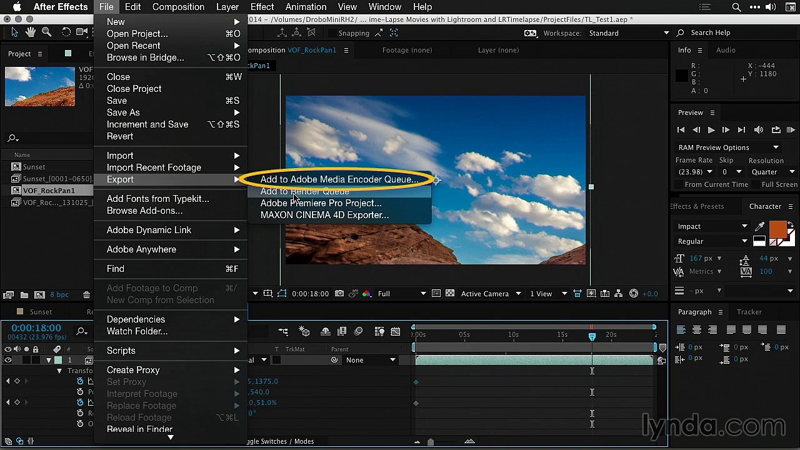Open the Composition menu in menu bar
Image resolution: width=800 pixels, height=450 pixels.
coord(178,7)
